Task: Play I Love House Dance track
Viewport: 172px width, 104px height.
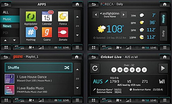Action: coord(38,79)
